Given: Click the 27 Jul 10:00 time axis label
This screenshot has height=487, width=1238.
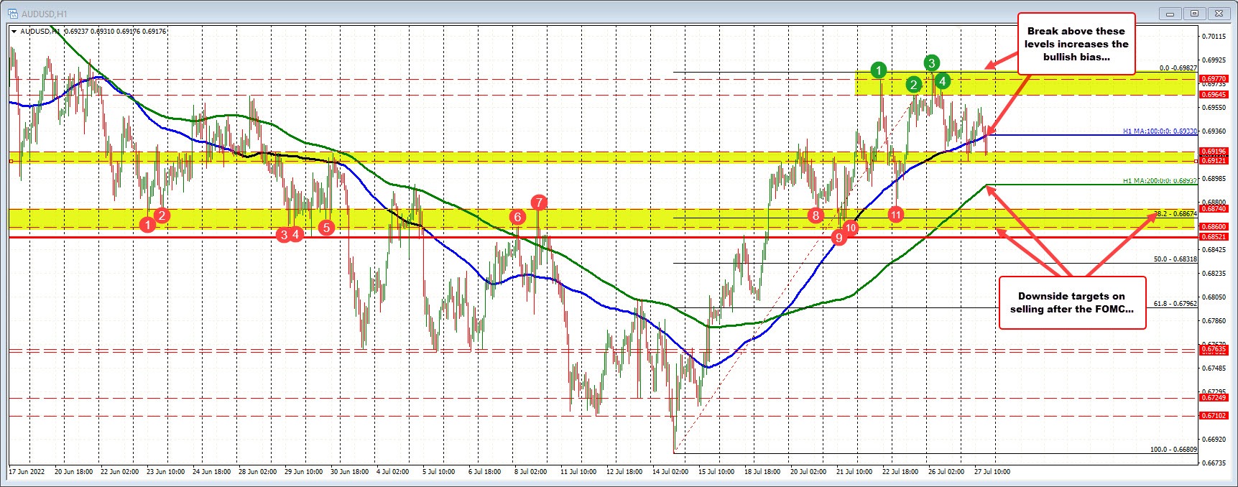Looking at the screenshot, I should tap(992, 472).
